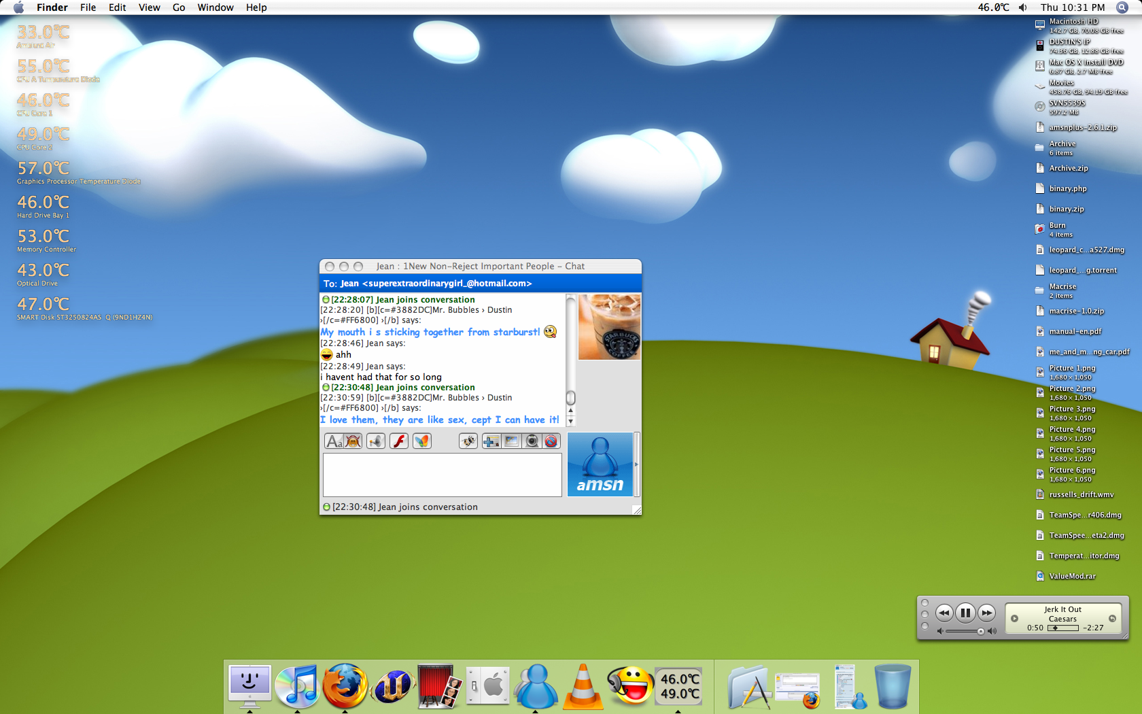Open Finder from the Dock
The width and height of the screenshot is (1142, 714).
pyautogui.click(x=249, y=685)
